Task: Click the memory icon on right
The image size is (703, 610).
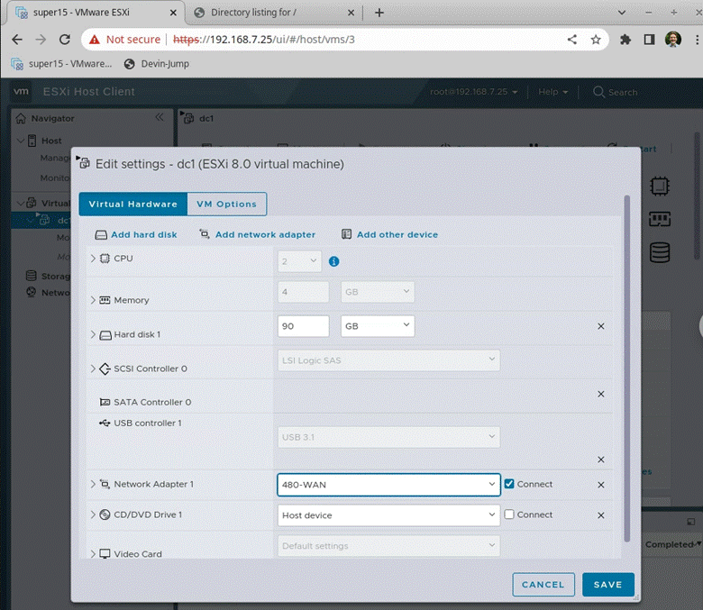Action: 660,219
